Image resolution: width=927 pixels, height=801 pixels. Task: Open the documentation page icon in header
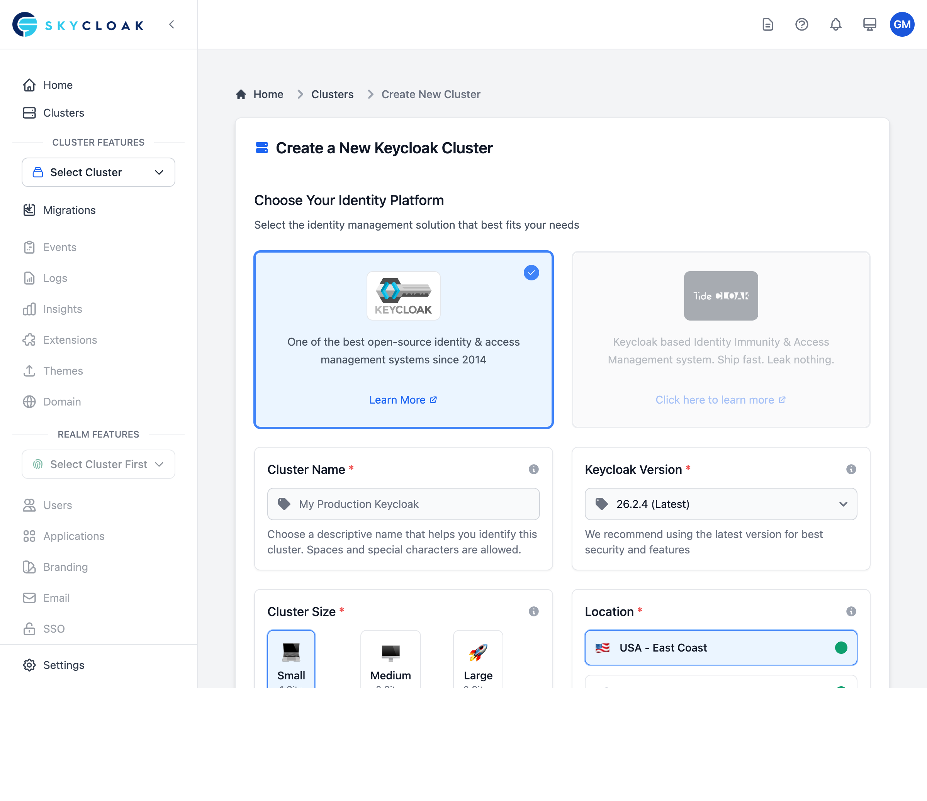768,25
